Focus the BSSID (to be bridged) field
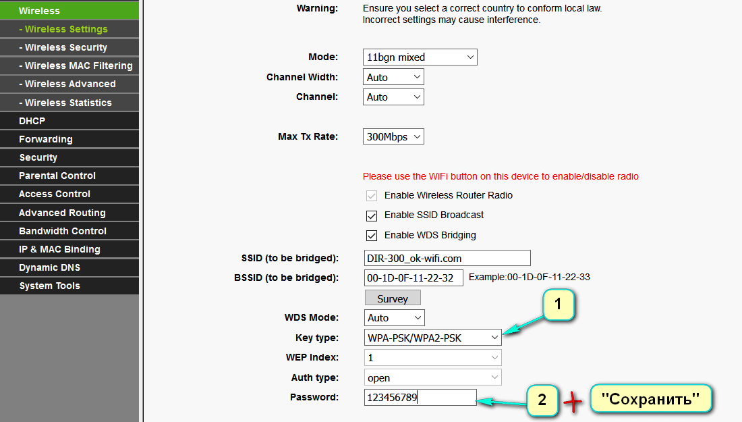The height and width of the screenshot is (422, 742). [x=413, y=278]
